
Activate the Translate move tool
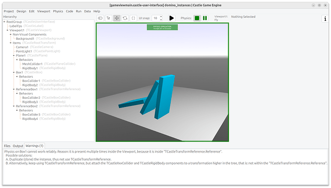[x=117, y=18]
